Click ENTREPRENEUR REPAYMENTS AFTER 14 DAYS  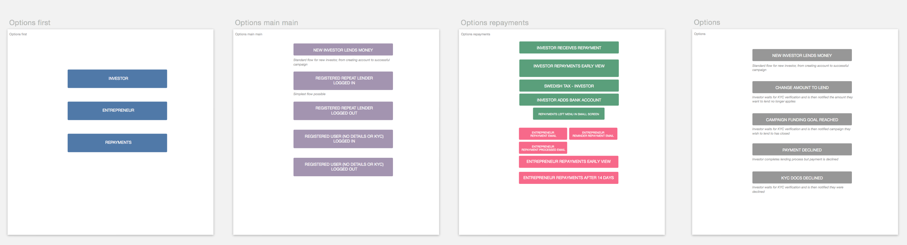[568, 178]
